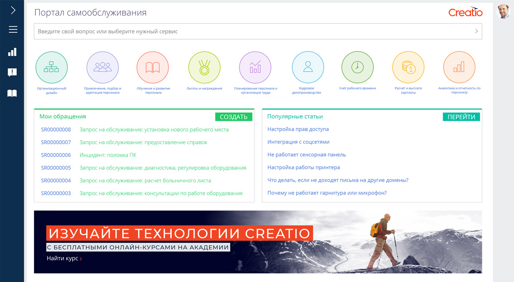The image size is (514, 282).
Task: Open case number SR00000006
Action: [x=56, y=155]
